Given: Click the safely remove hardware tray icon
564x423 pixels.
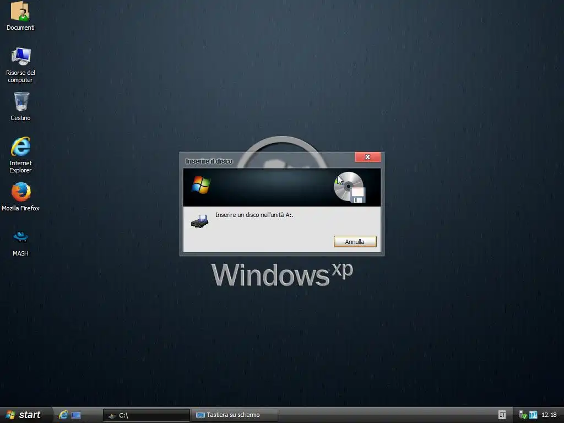Looking at the screenshot, I should click(523, 415).
